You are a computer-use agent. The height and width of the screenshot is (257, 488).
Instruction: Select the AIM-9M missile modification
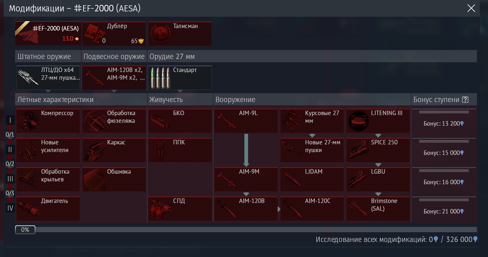click(246, 179)
